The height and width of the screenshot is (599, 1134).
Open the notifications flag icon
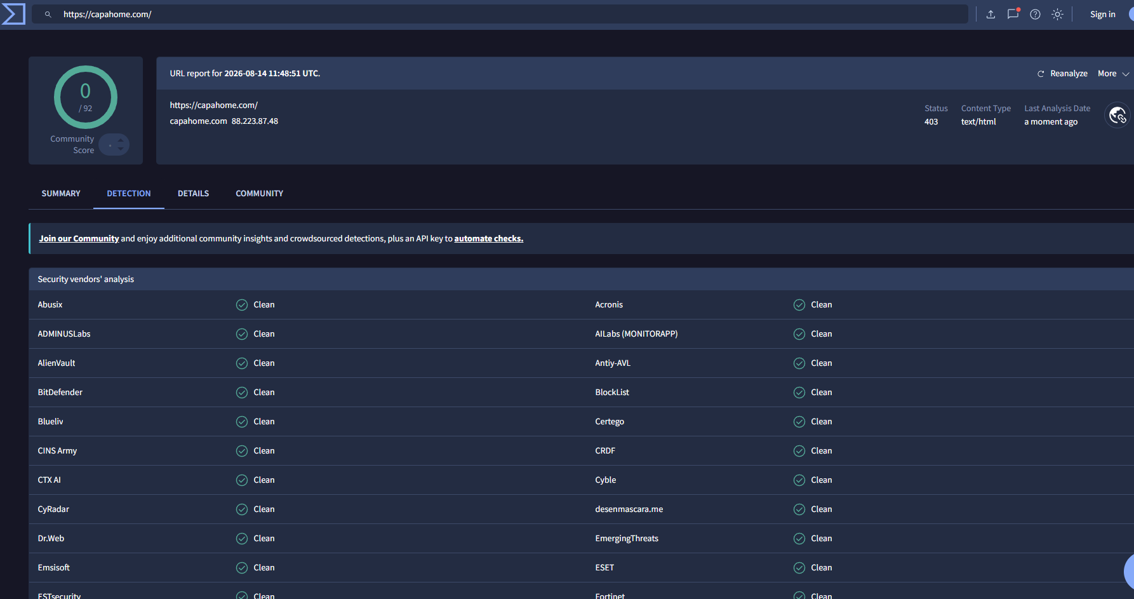[1013, 14]
